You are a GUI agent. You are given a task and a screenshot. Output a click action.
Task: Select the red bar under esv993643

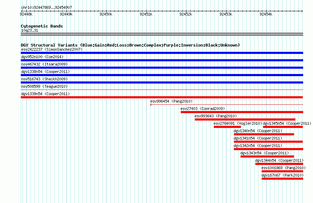coord(245,119)
